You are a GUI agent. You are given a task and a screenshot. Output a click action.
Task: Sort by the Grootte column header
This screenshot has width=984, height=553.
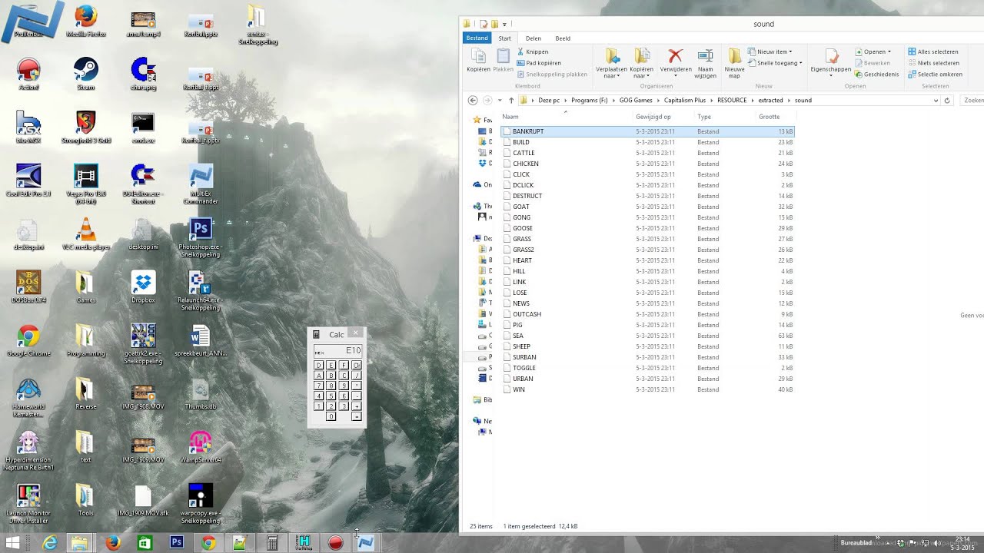click(769, 117)
